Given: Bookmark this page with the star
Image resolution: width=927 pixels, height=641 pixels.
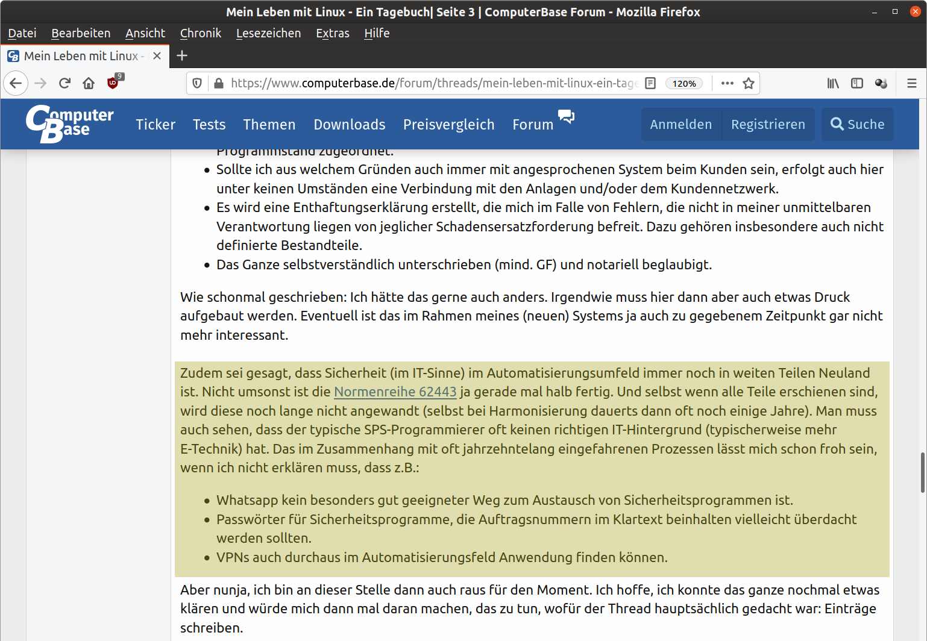Looking at the screenshot, I should click(x=748, y=83).
